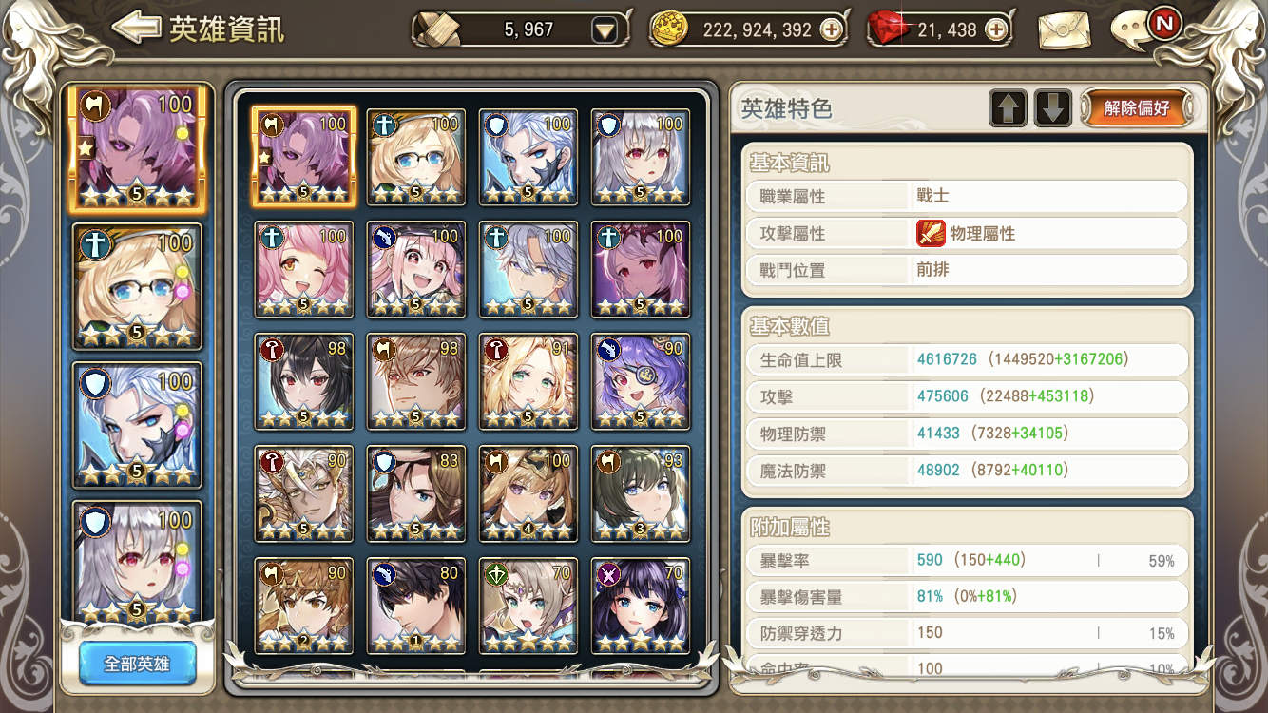1268x713 pixels.
Task: Select the eyepatch purple-haired level 90 hero
Action: [x=641, y=382]
